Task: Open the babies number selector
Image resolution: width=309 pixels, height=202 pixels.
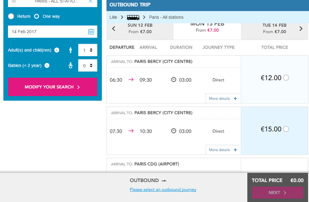Action: pyautogui.click(x=87, y=66)
